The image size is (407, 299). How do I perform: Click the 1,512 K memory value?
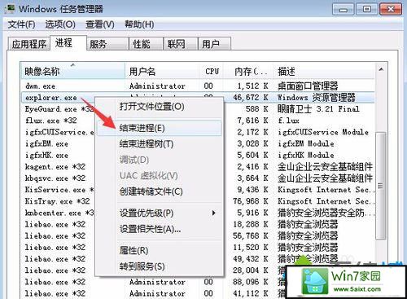[x=252, y=86]
